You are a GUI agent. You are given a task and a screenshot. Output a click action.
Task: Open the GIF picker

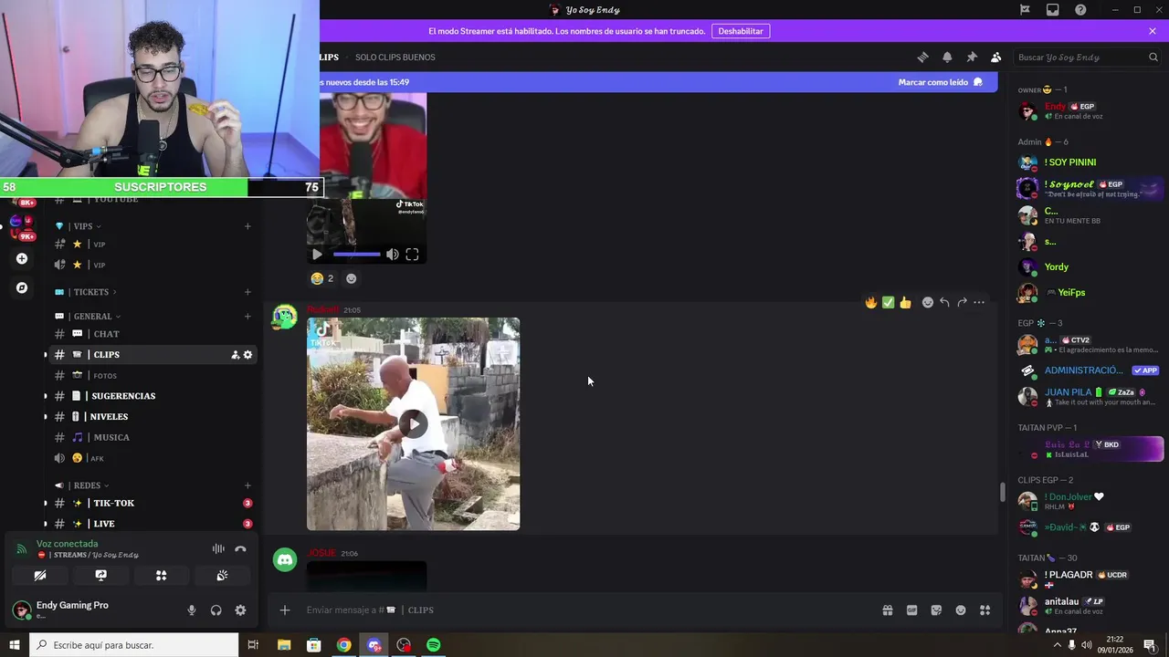tap(911, 610)
